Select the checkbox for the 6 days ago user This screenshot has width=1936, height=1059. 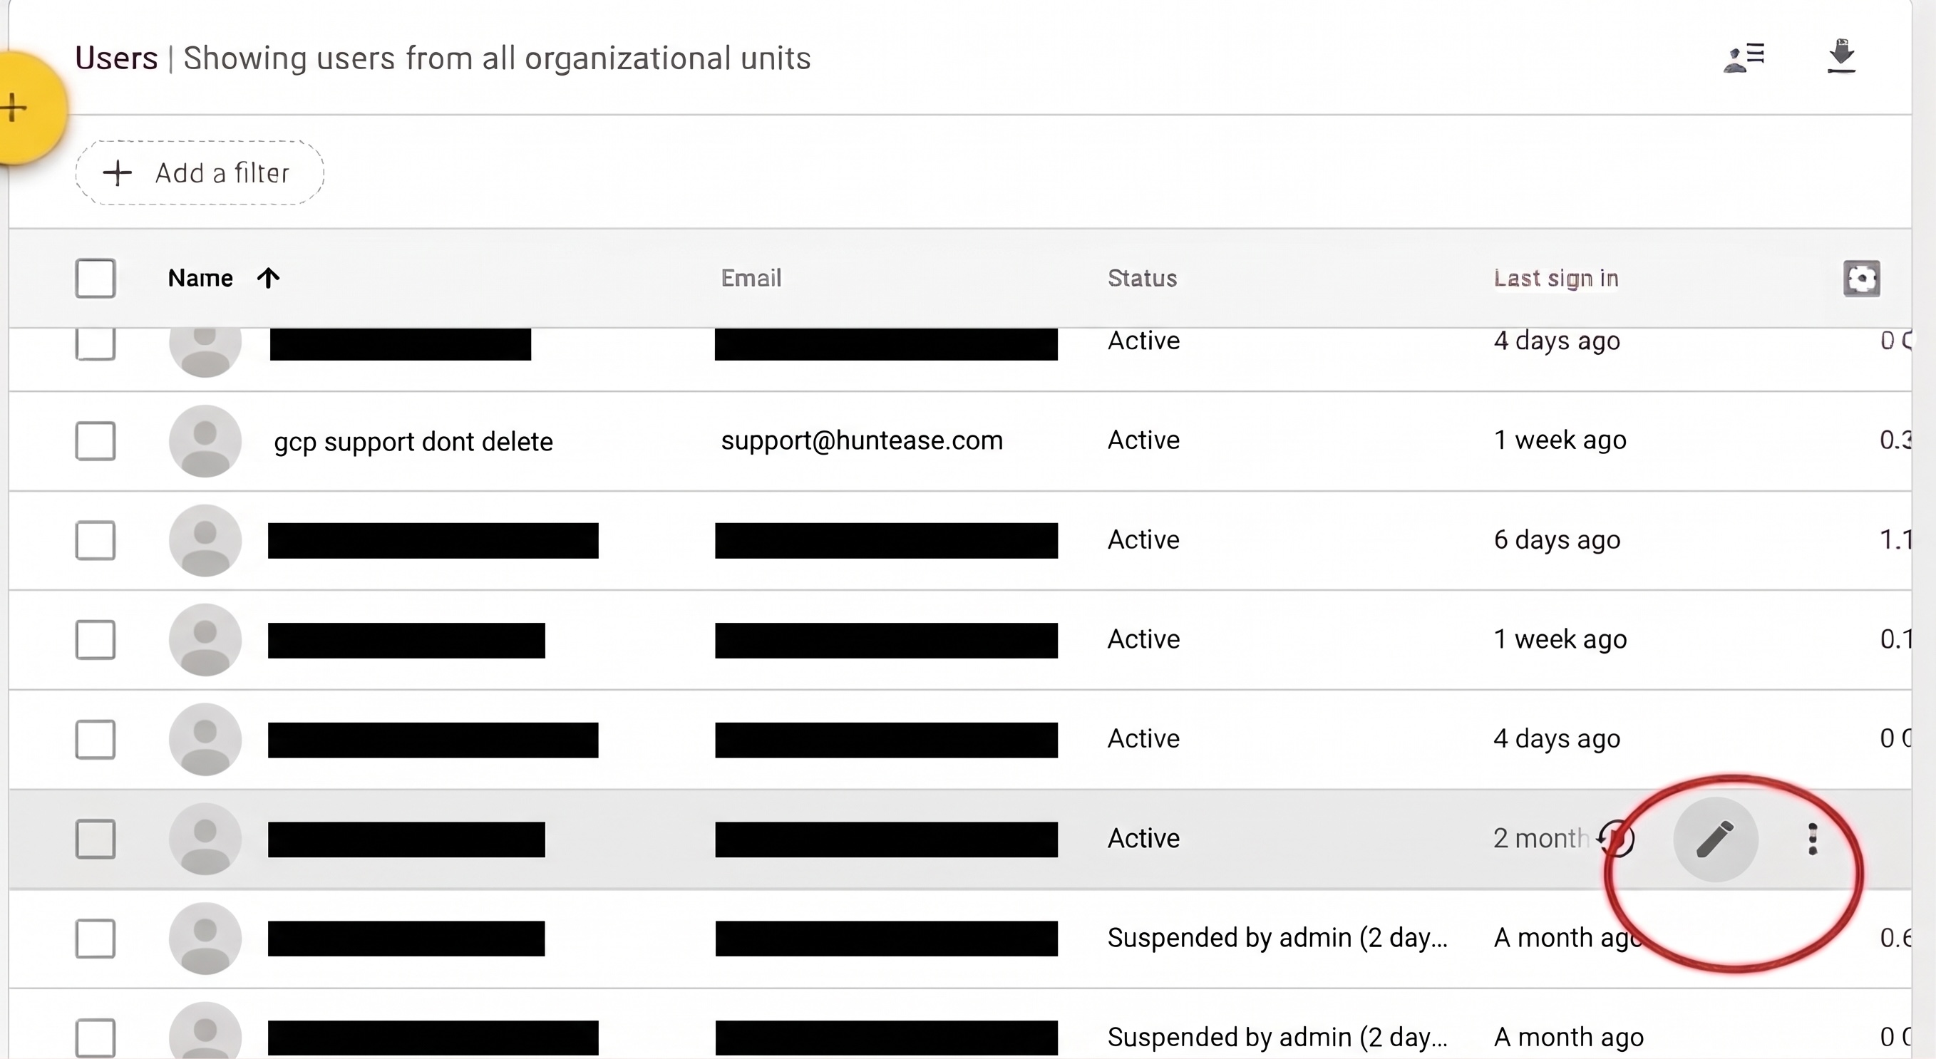[96, 540]
